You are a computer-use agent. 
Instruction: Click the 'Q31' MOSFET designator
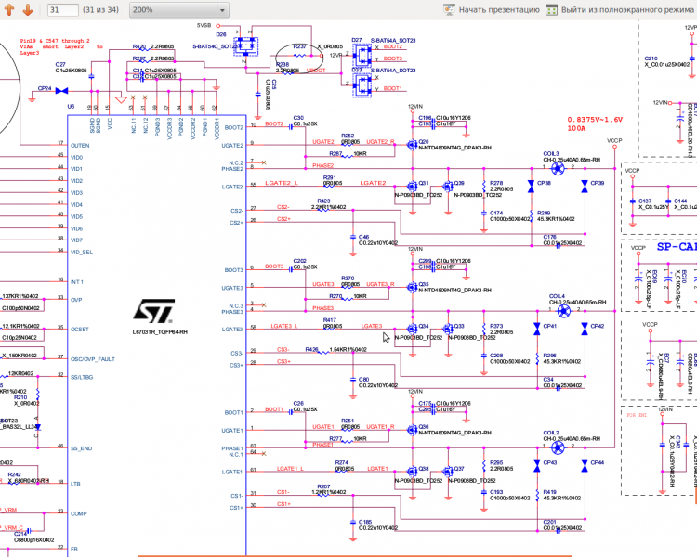click(424, 183)
